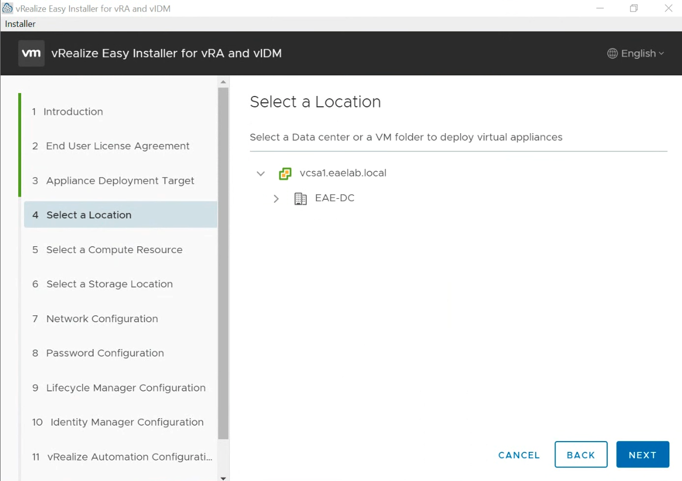Select step 1 Introduction in sidebar
This screenshot has width=682, height=481.
(x=73, y=111)
